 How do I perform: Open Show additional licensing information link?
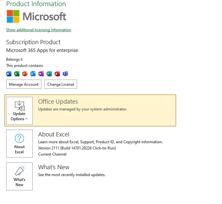(x=39, y=30)
